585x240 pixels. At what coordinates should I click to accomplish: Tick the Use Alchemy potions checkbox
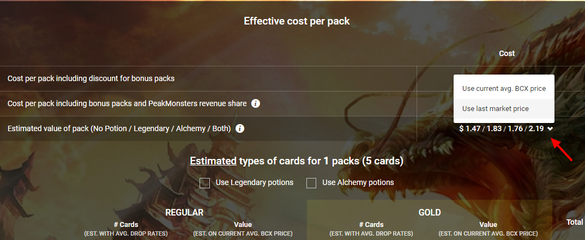tap(311, 183)
